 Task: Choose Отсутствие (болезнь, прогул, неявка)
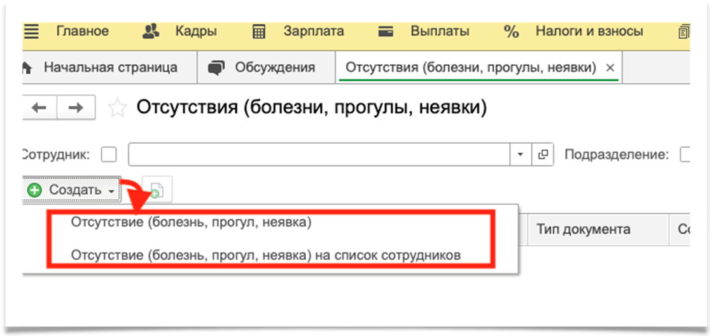[192, 223]
